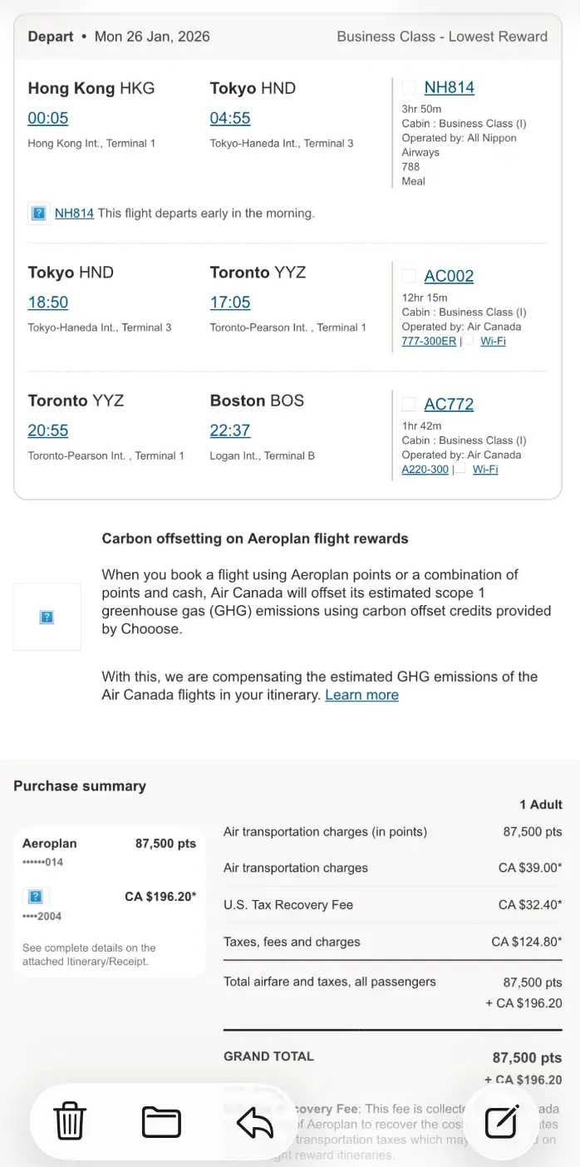Tap the broken image beside carbon offsetting text
The image size is (580, 1167).
click(47, 617)
